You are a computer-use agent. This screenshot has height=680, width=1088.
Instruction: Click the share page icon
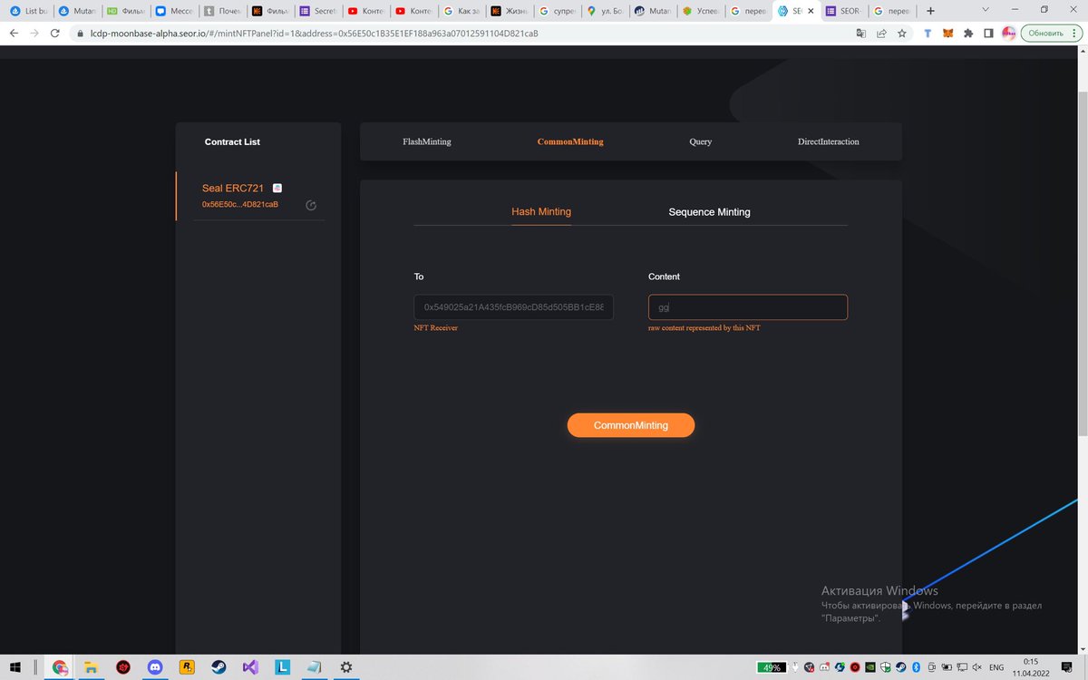coord(881,33)
